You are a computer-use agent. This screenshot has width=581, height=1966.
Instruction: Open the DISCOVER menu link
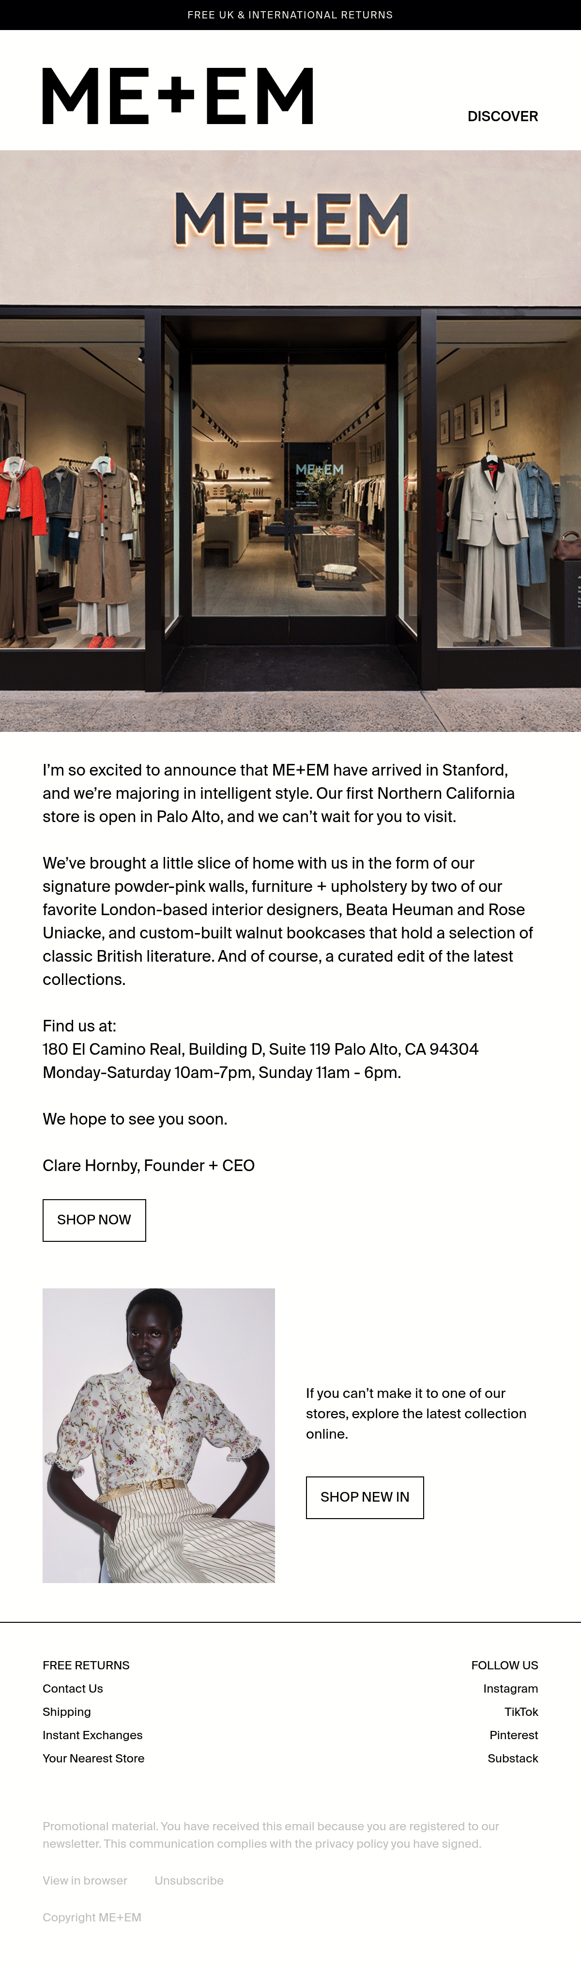tap(503, 116)
